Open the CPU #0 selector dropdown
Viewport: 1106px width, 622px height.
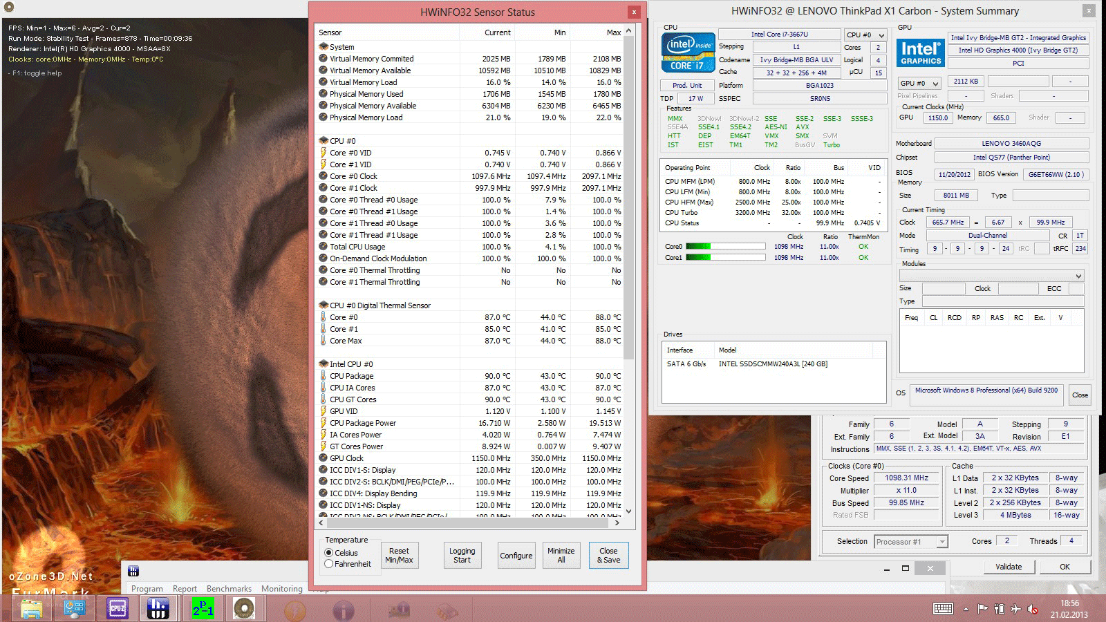865,35
